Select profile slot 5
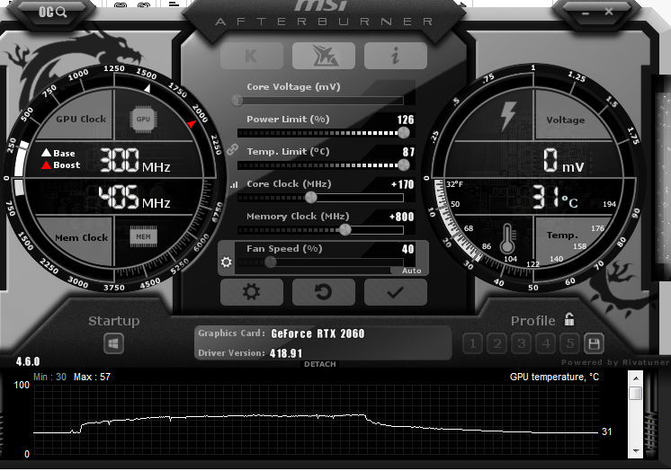This screenshot has height=471, width=671. [x=570, y=343]
